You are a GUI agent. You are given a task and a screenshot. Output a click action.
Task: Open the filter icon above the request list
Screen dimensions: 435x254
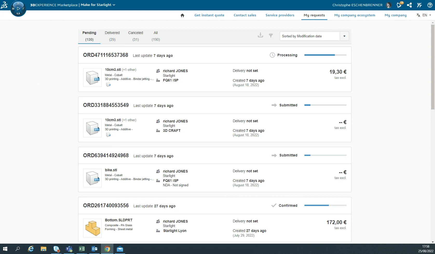pos(271,36)
